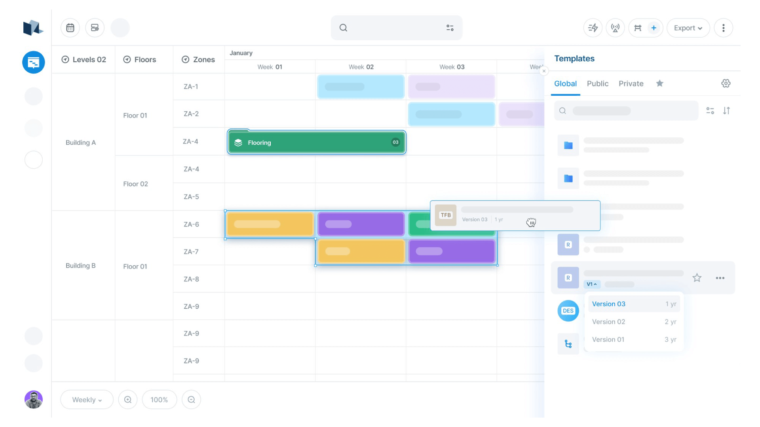Click the blue plus button in toolbar
Screen dimensions: 760x427
point(654,28)
